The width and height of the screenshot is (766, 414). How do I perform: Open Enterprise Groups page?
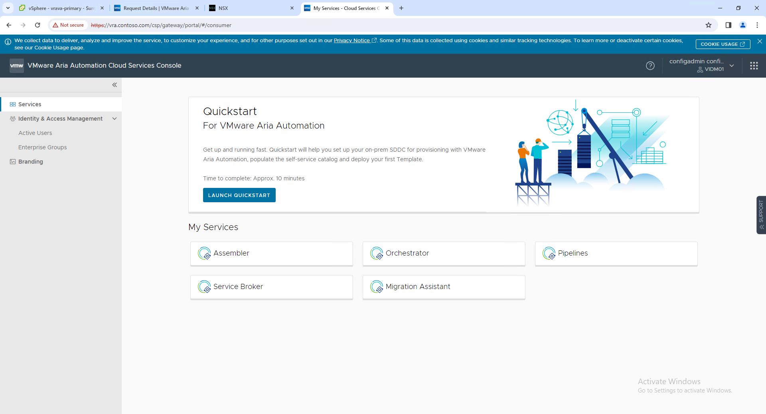pyautogui.click(x=42, y=147)
